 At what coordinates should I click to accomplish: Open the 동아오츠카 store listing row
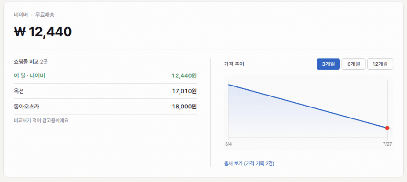pos(105,107)
